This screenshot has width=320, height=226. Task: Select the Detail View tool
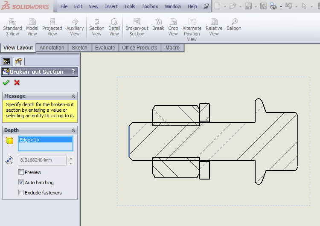click(x=114, y=27)
